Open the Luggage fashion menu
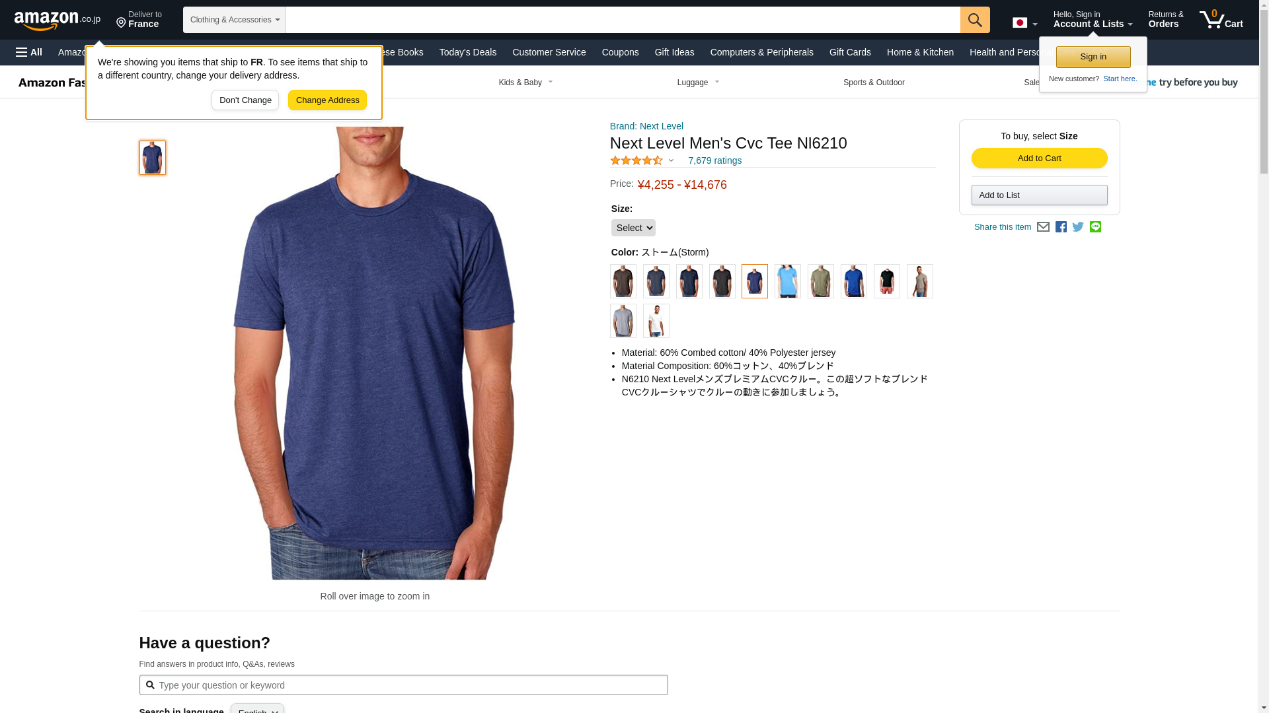1269x713 pixels. pos(699,83)
